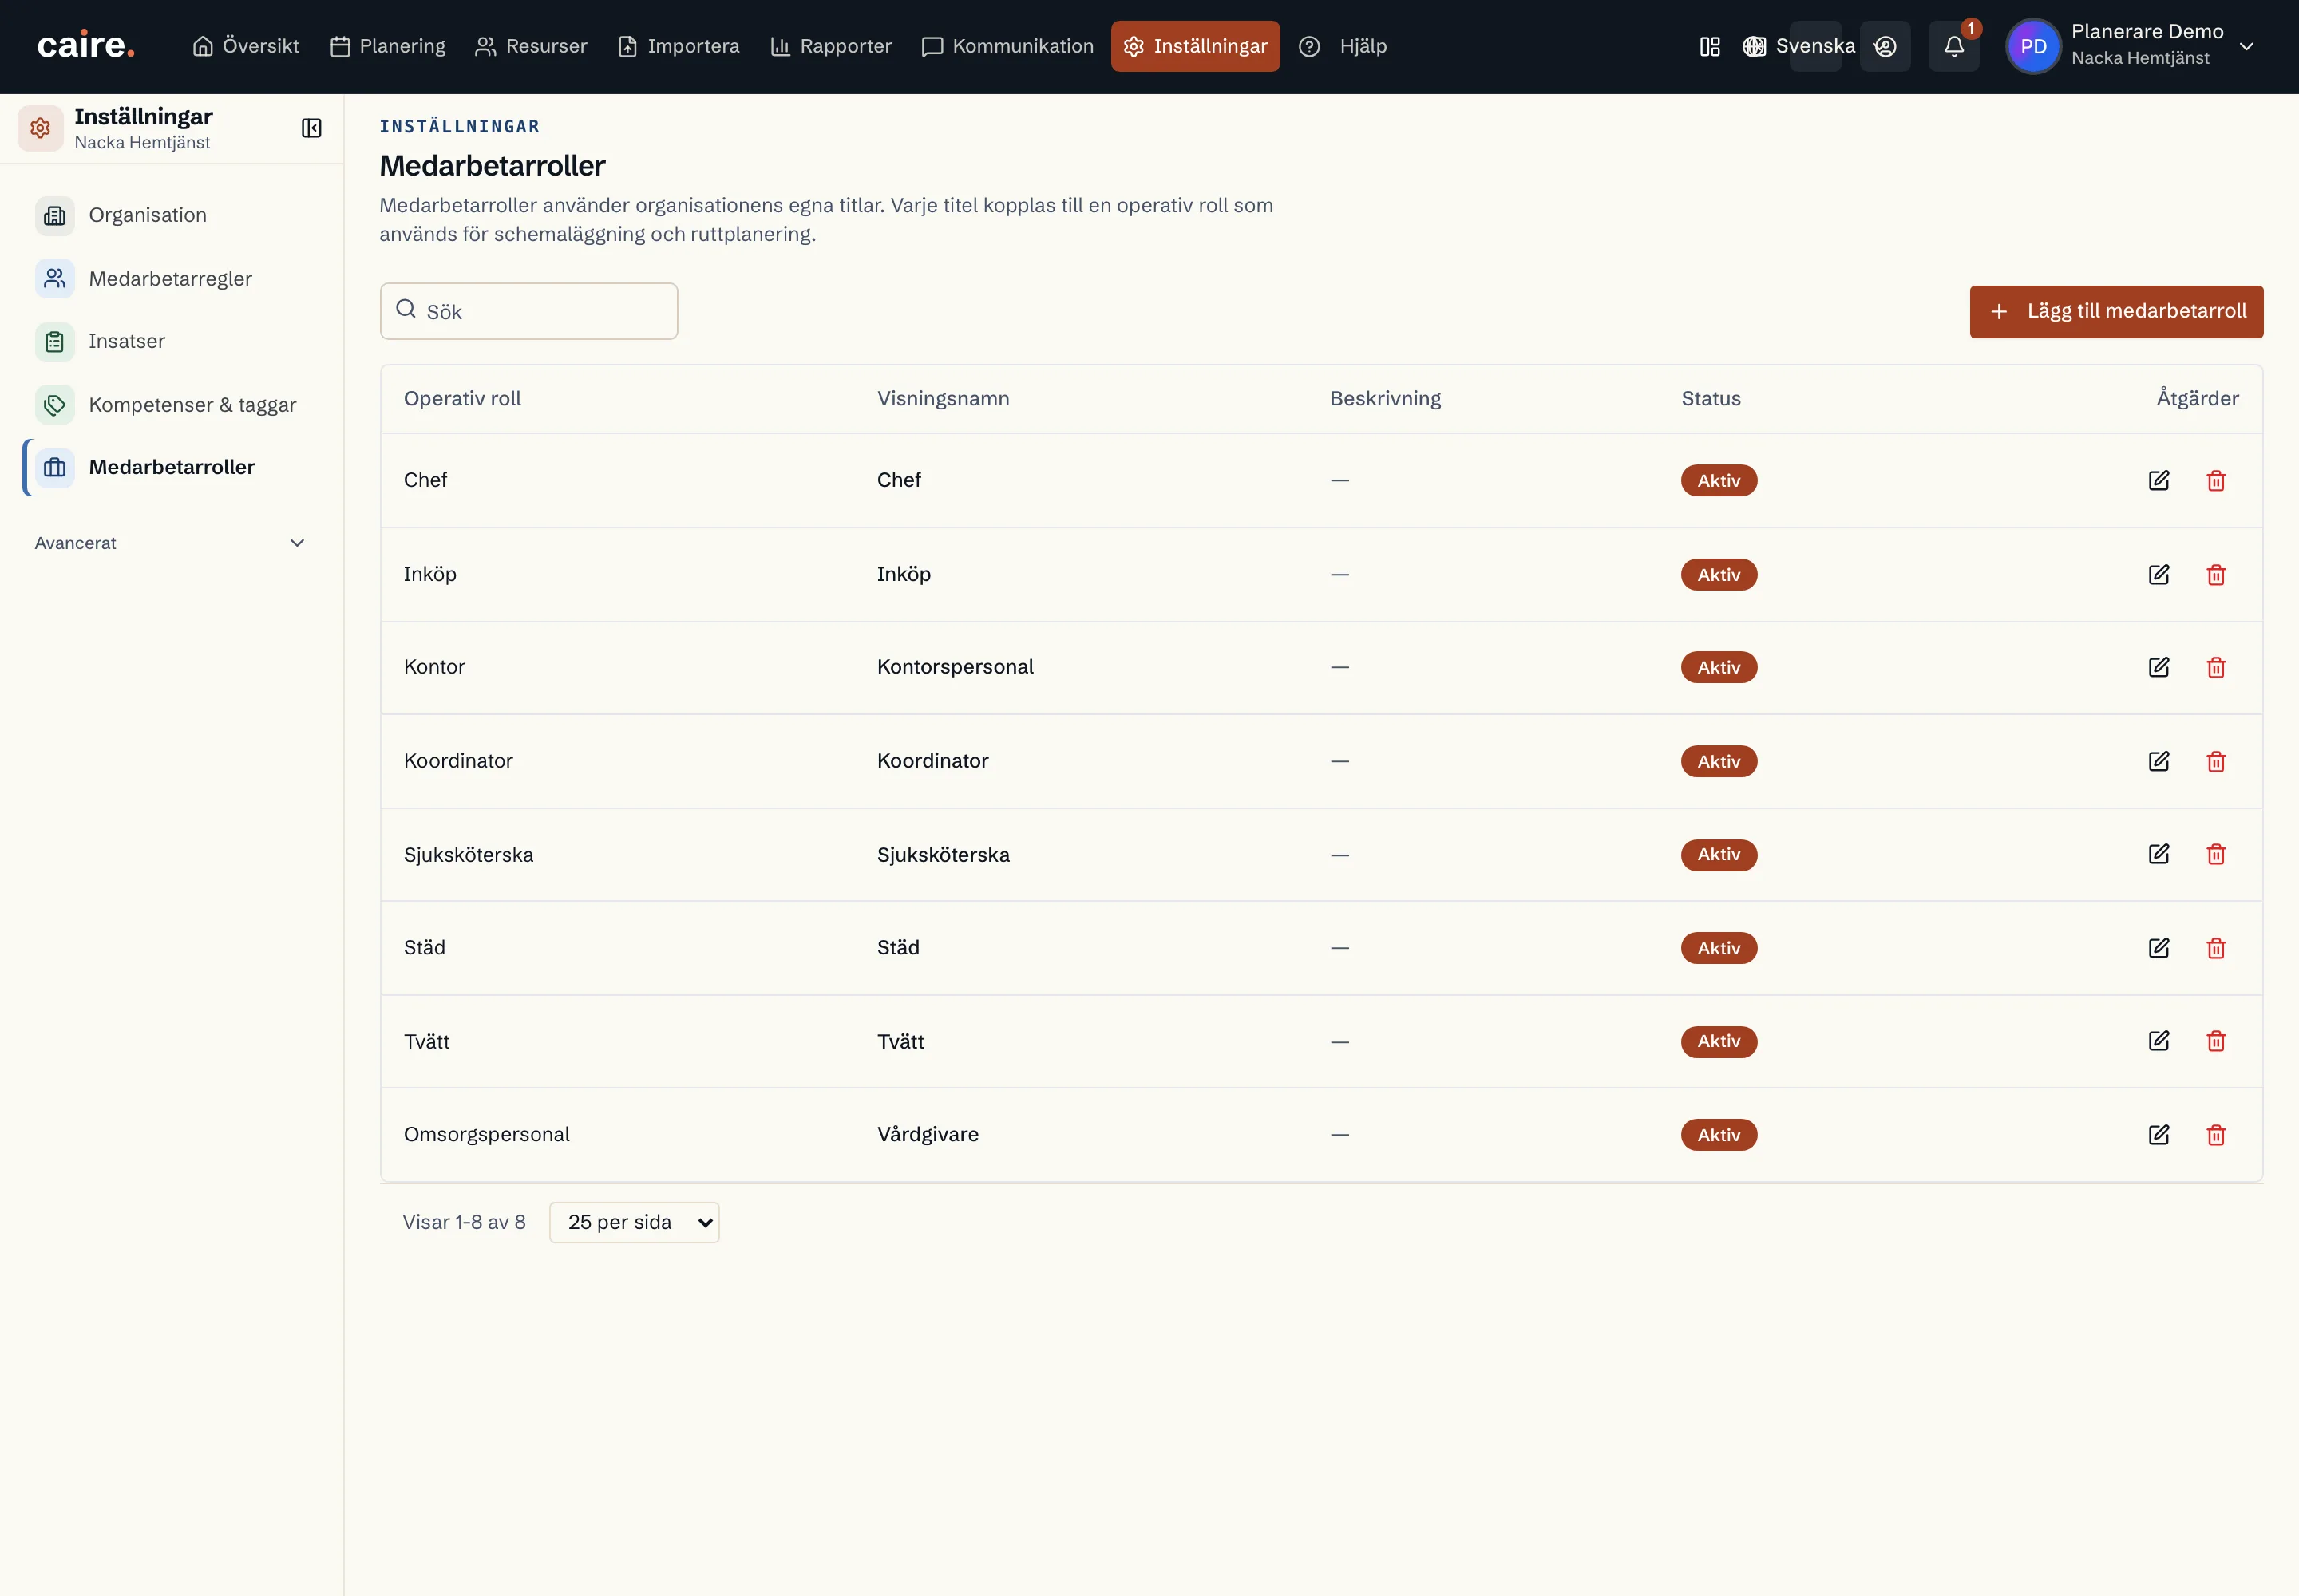Viewport: 2299px width, 1596px height.
Task: Delete the Städ role
Action: (x=2215, y=948)
